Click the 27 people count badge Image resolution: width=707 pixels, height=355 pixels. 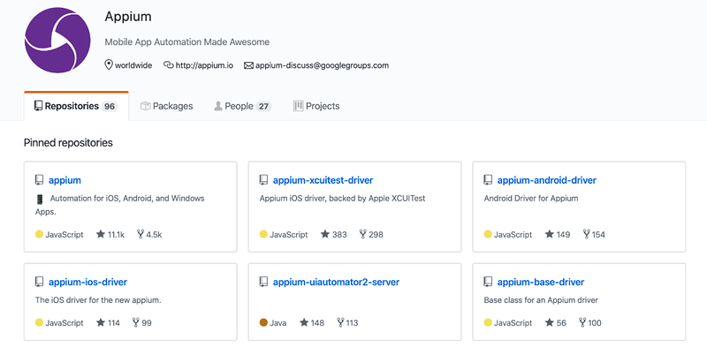(x=263, y=107)
